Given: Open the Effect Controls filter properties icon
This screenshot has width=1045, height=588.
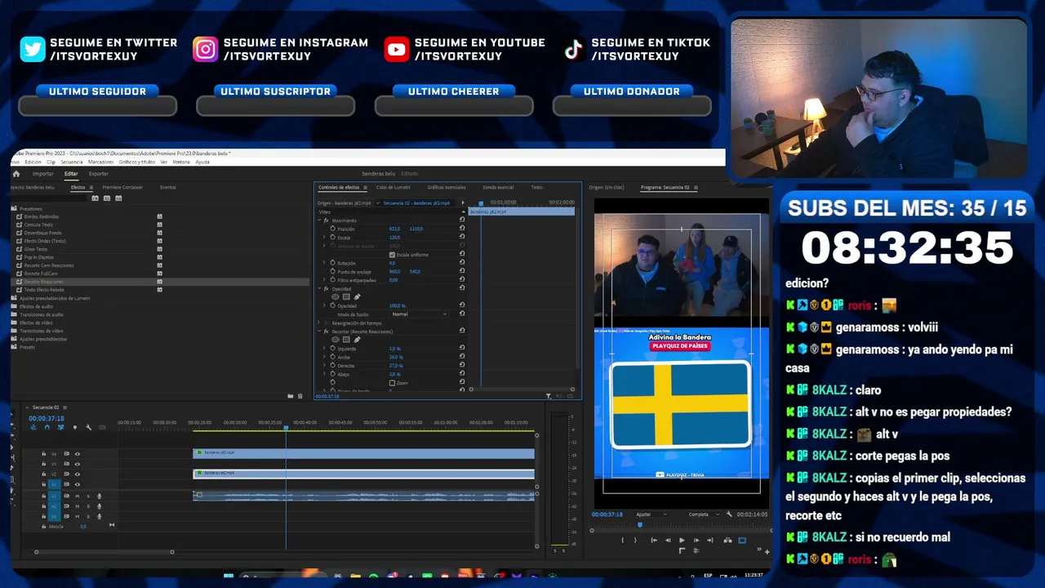Looking at the screenshot, I should pos(549,396).
